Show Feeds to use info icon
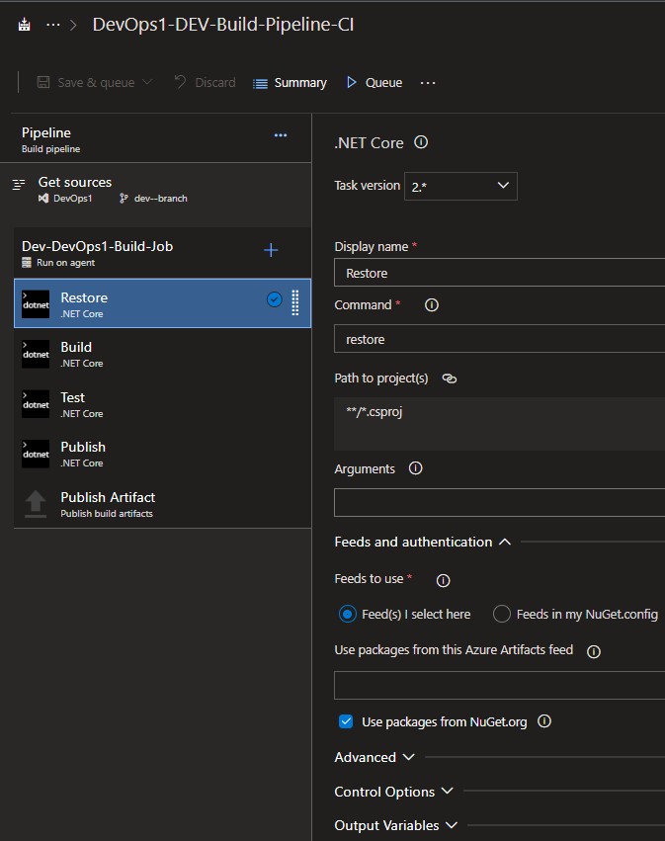665x841 pixels. tap(443, 580)
